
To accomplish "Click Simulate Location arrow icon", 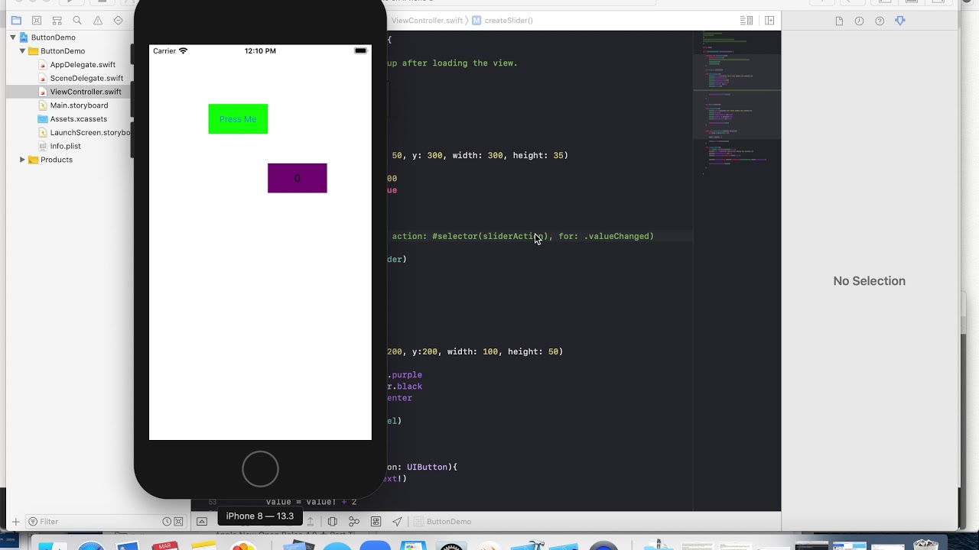I will (x=397, y=522).
